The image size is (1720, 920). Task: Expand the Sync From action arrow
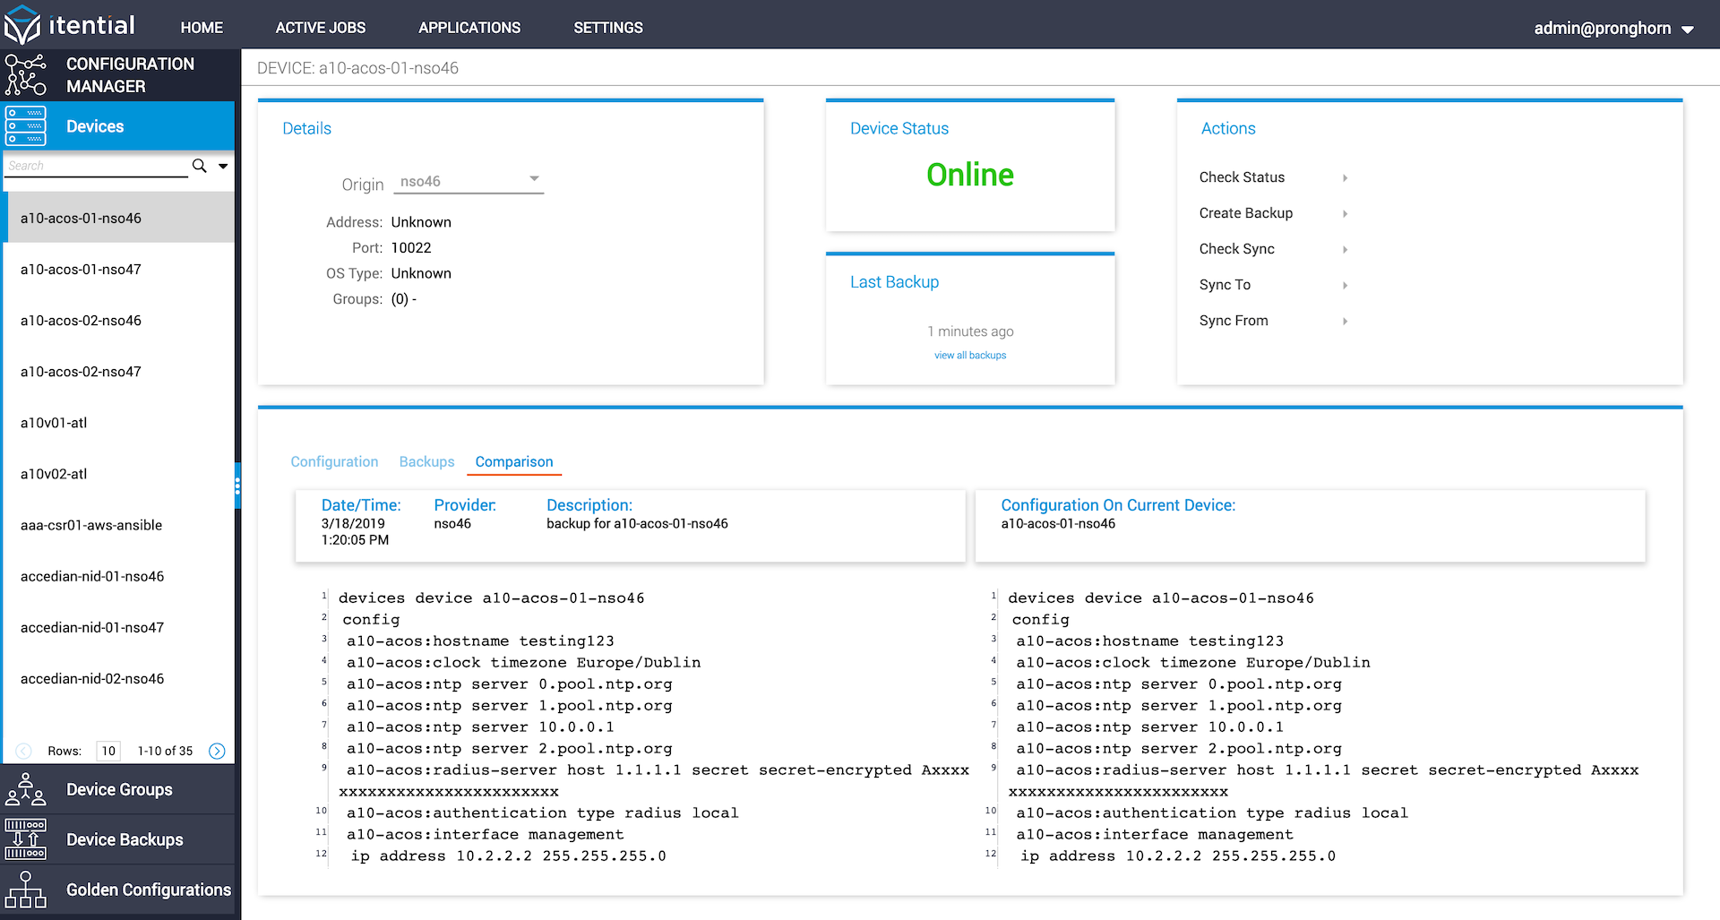coord(1346,321)
